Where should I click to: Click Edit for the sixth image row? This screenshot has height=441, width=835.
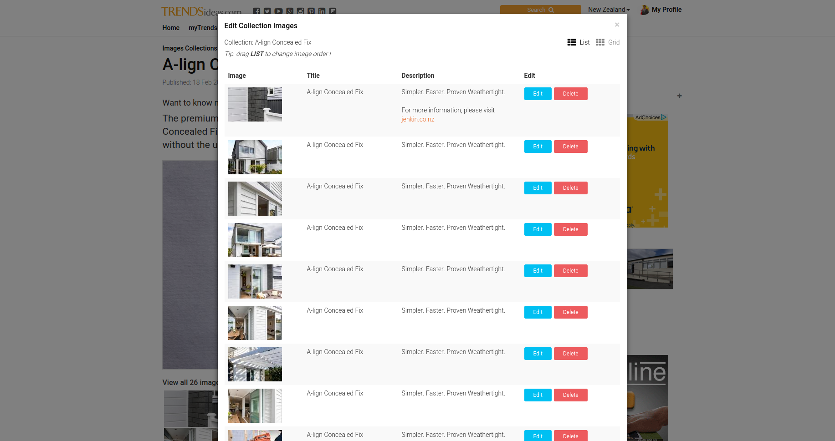[538, 312]
